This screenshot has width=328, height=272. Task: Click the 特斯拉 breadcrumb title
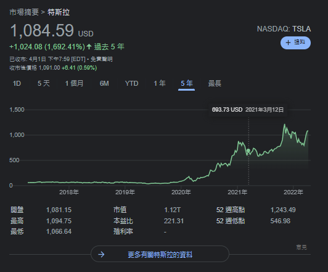59,12
